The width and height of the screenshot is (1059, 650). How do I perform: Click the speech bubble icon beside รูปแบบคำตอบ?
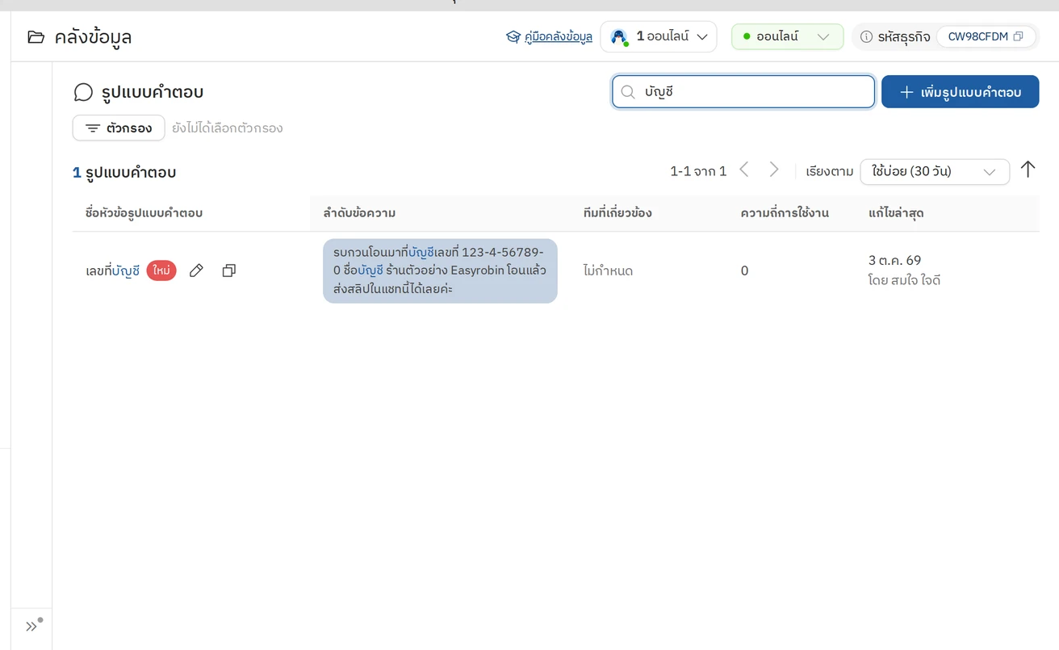(x=83, y=92)
